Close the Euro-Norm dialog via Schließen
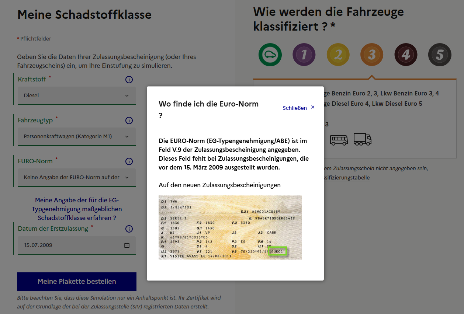Screen dimensions: 464x314 (299, 108)
